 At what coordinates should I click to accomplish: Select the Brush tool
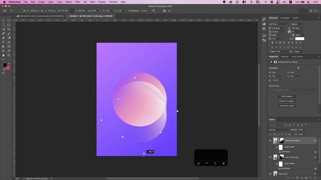[x=9, y=33]
